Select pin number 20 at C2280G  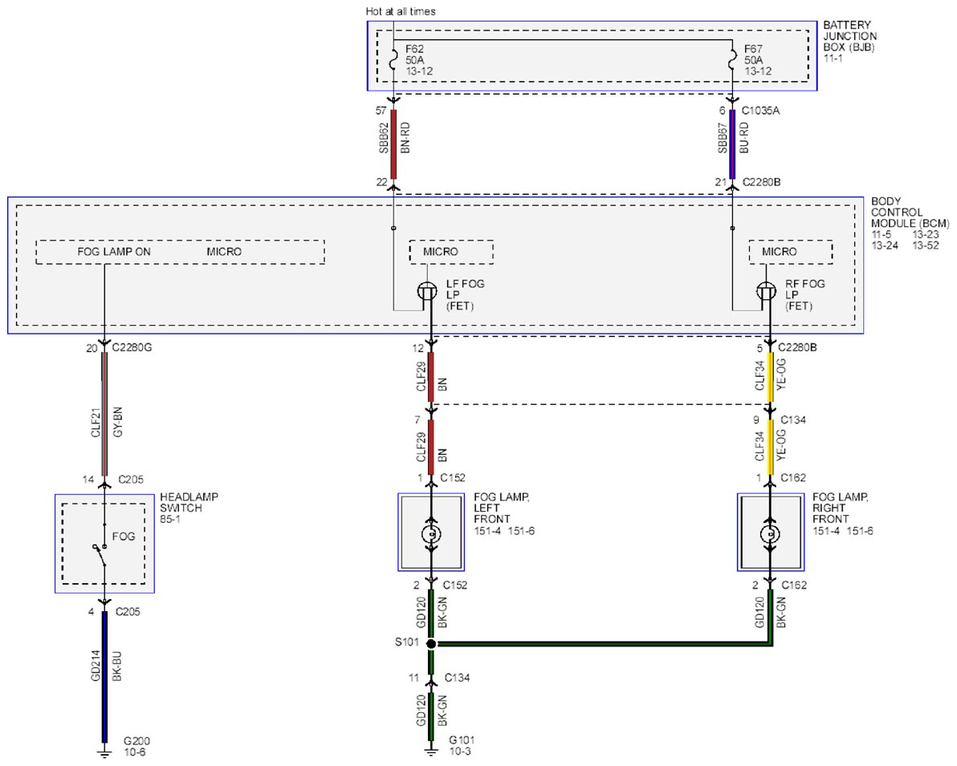(x=92, y=348)
